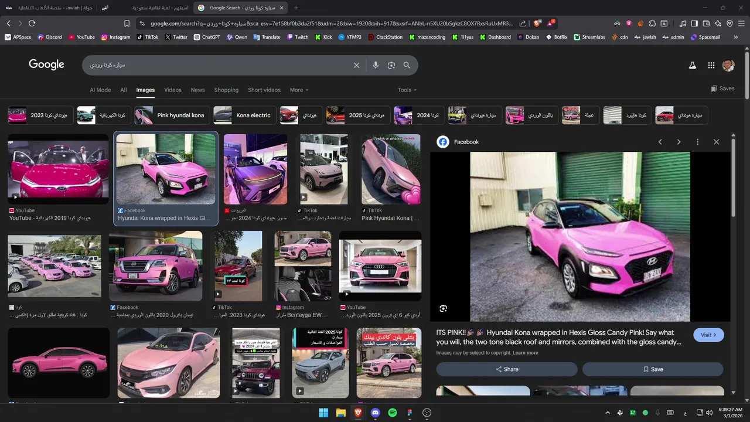Open Windows Start menu
750x422 pixels.
(323, 413)
